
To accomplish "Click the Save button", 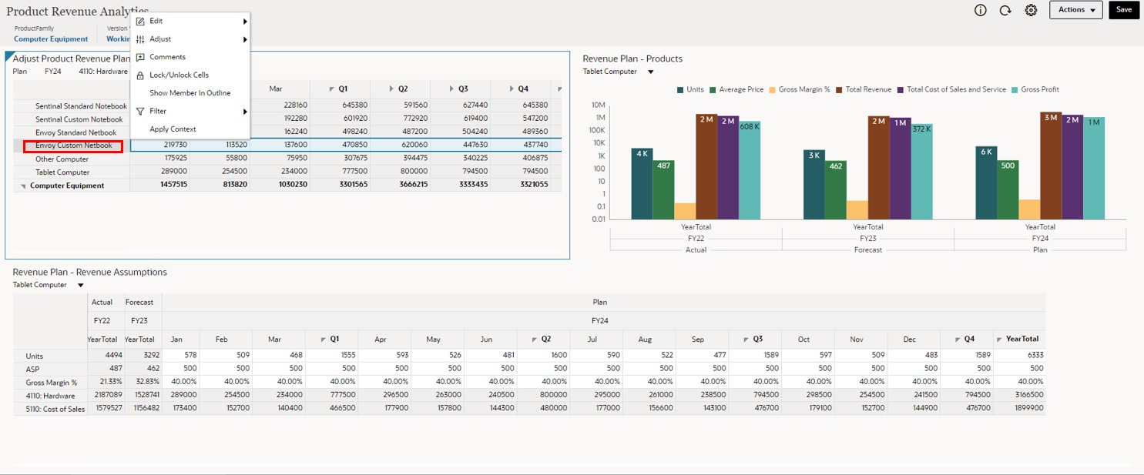I will (1124, 10).
